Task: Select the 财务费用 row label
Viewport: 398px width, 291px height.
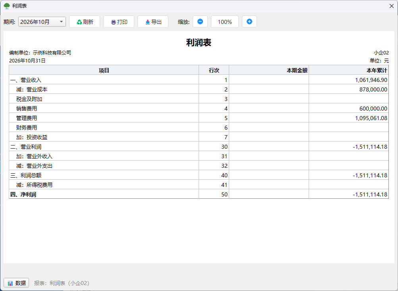Action: (x=27, y=128)
